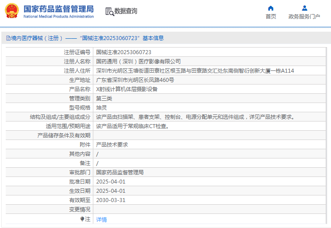This screenshot has width=331, height=228.
Task: Click the 注册人名称 row label
Action: (x=77, y=62)
